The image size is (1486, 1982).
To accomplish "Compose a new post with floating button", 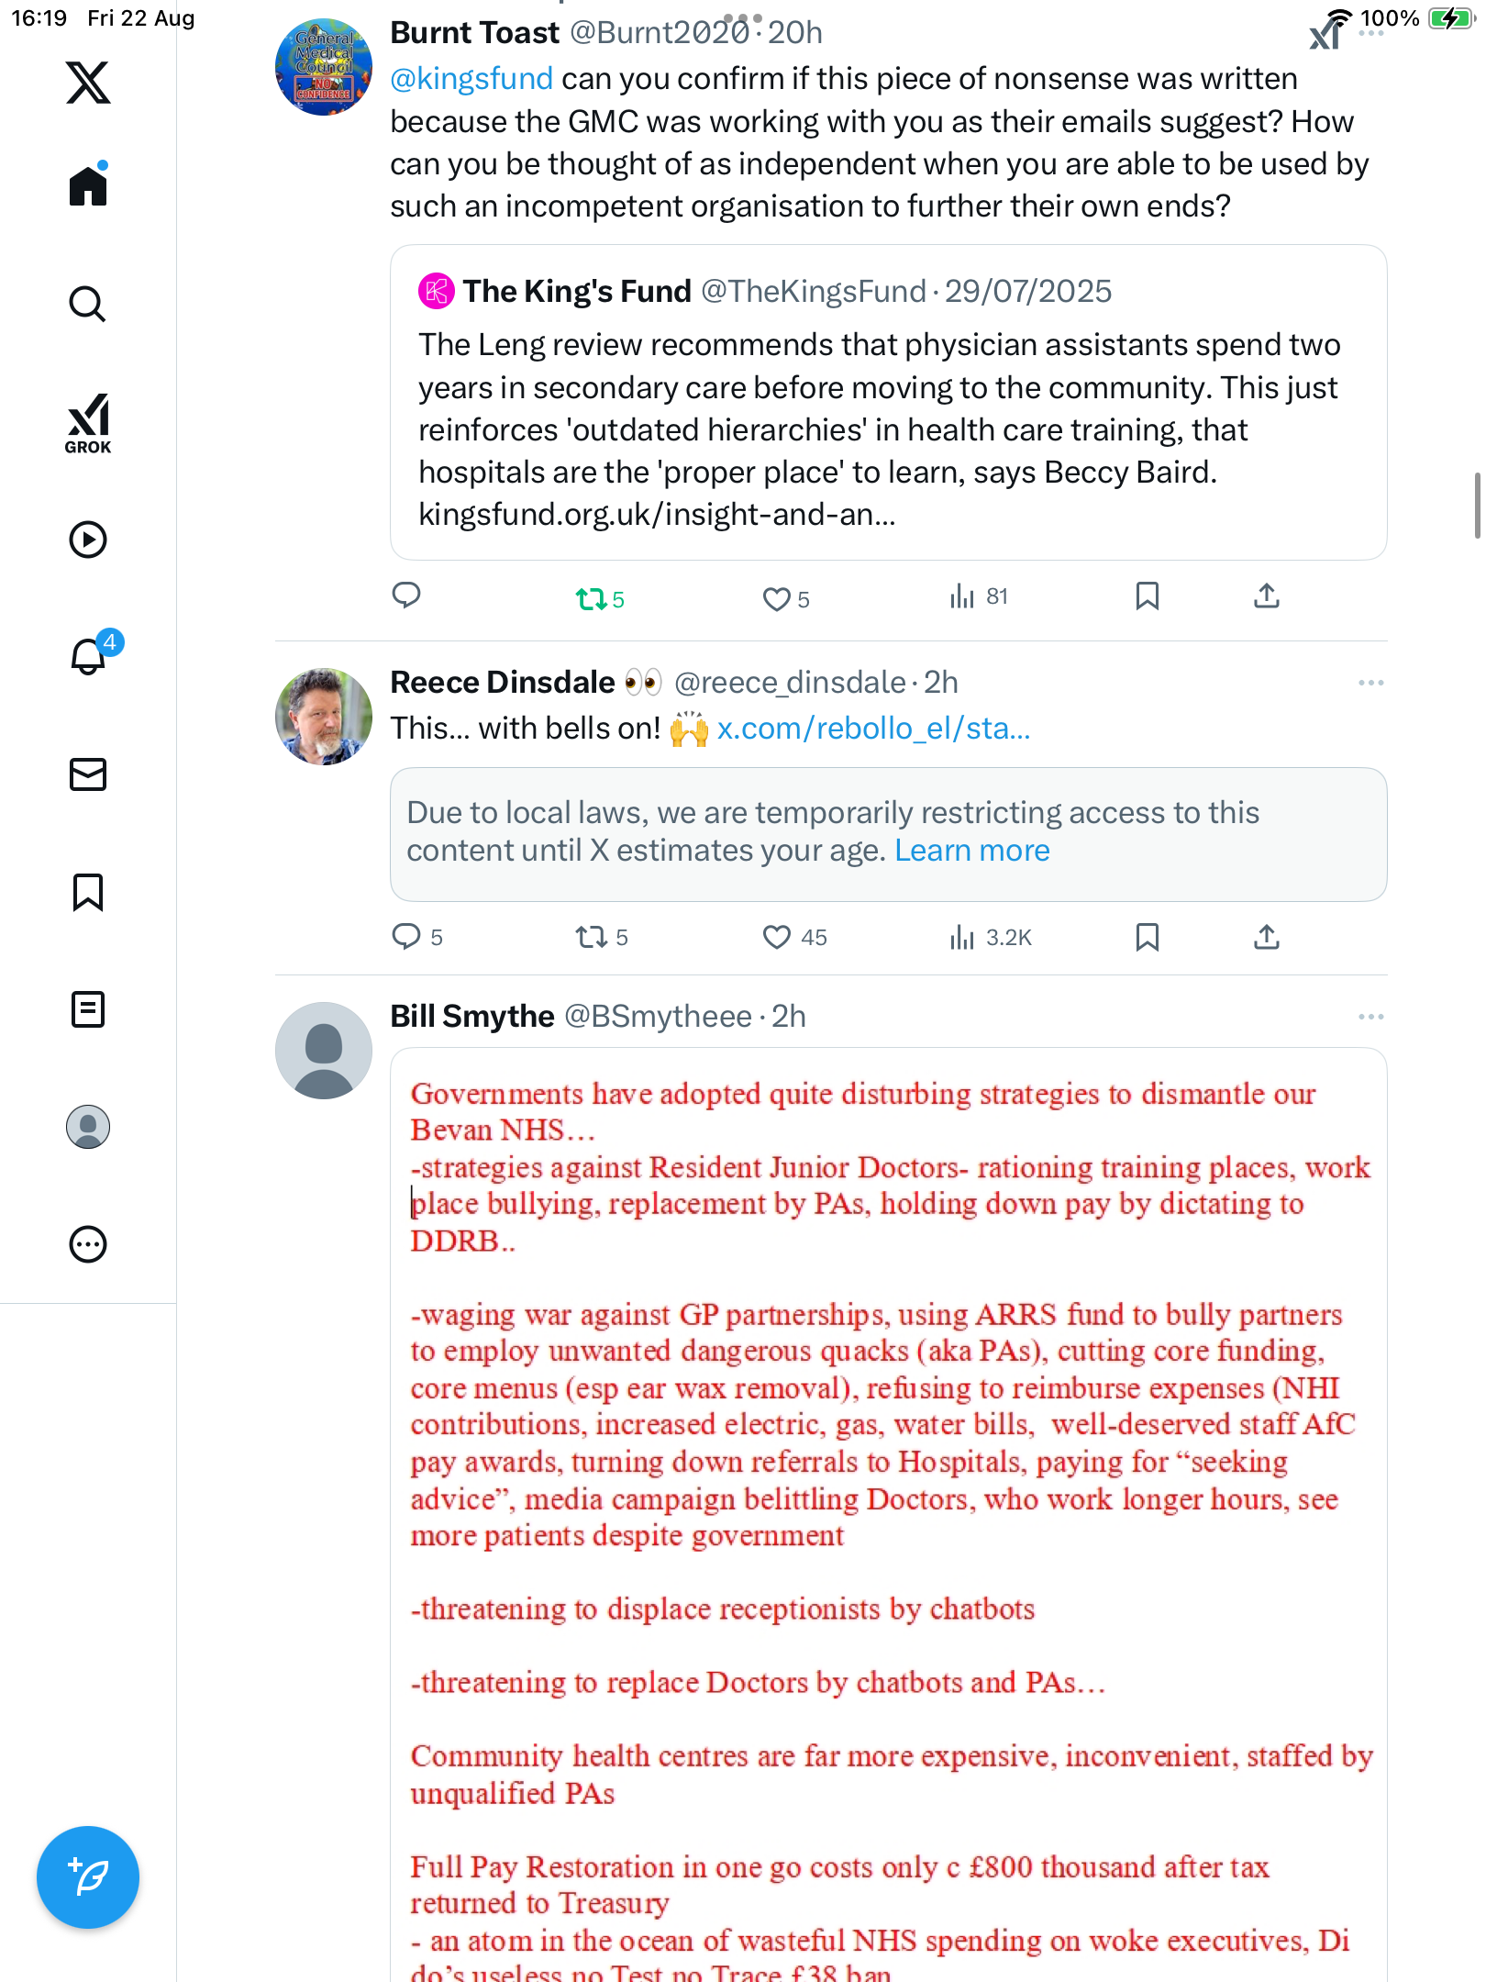I will tap(88, 1877).
